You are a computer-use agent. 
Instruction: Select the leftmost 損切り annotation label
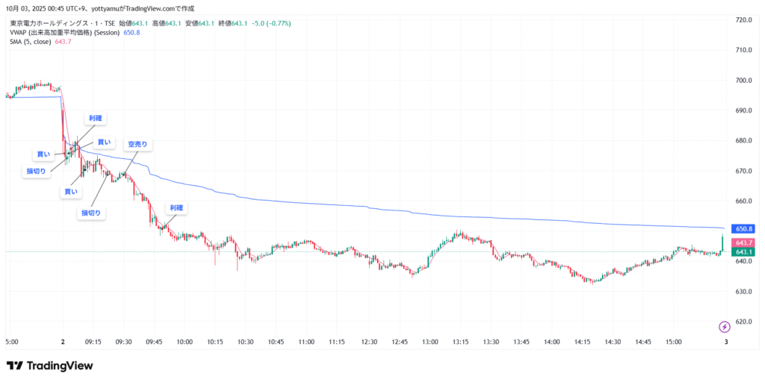pyautogui.click(x=36, y=171)
